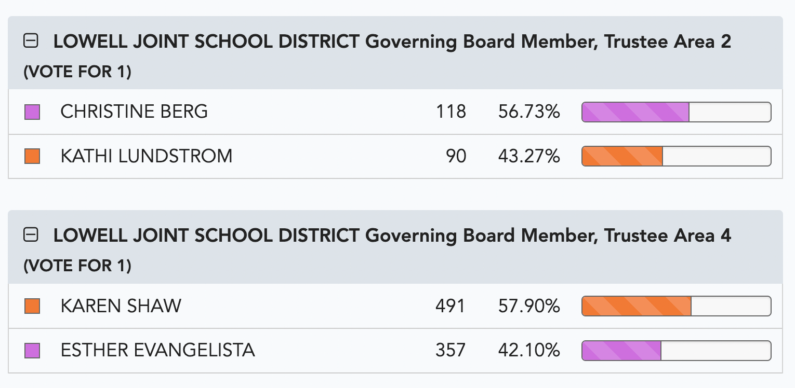795x388 pixels.
Task: Collapse the Trustee Area 4 contest section
Action: click(31, 235)
